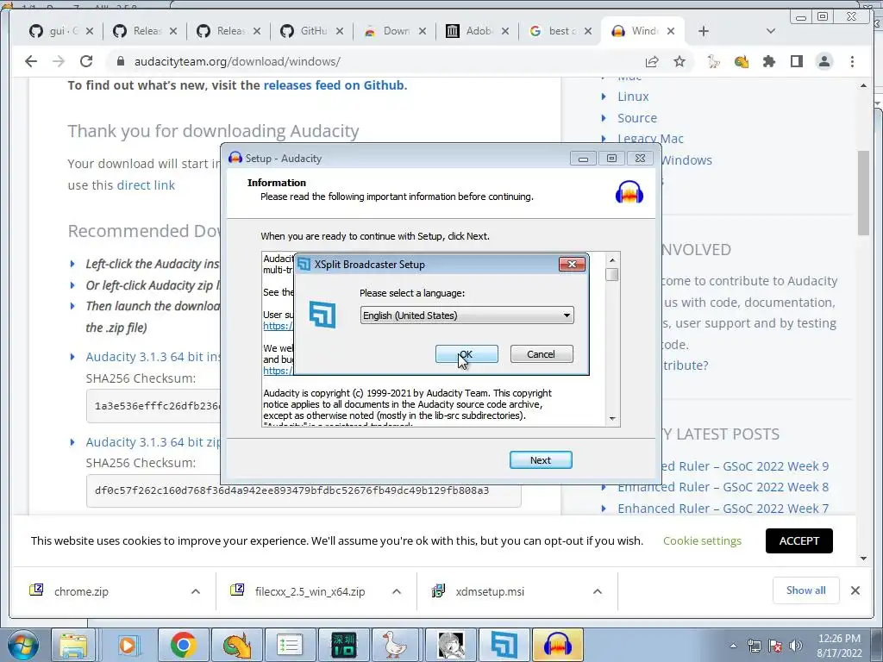Expand options for chrome.zip download
The height and width of the screenshot is (662, 883).
point(196,591)
